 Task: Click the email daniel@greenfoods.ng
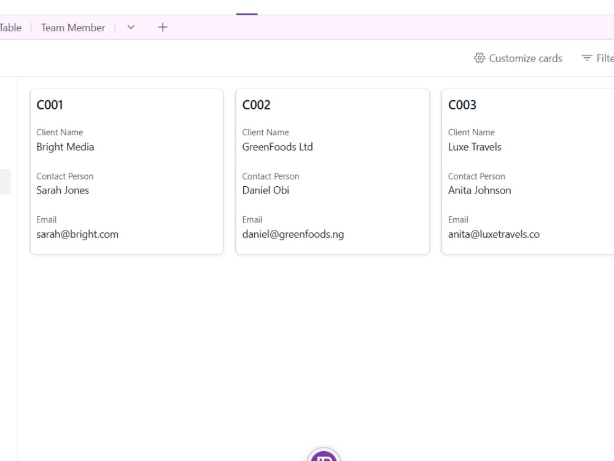pos(293,234)
